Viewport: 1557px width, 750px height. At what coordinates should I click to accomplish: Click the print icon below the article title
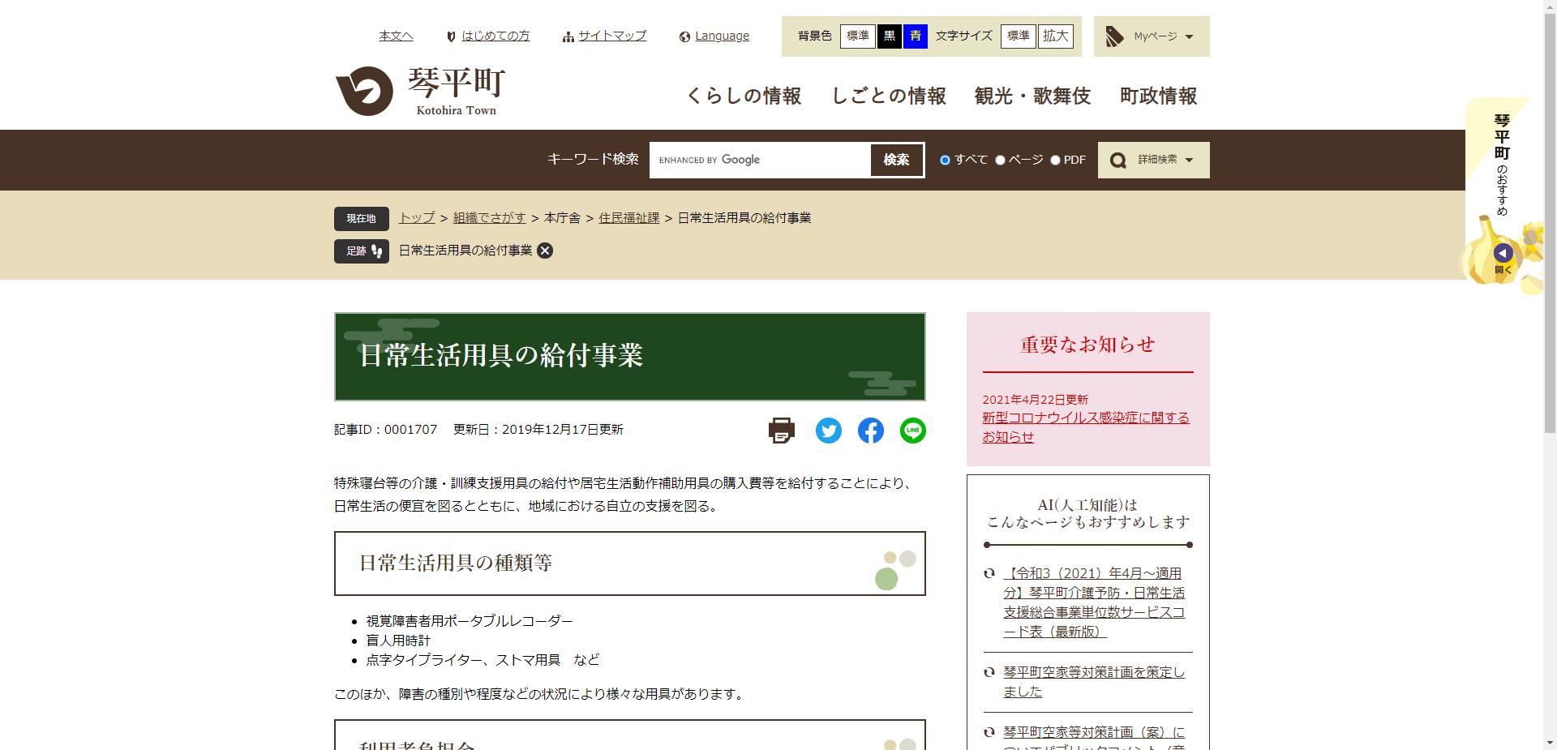780,431
